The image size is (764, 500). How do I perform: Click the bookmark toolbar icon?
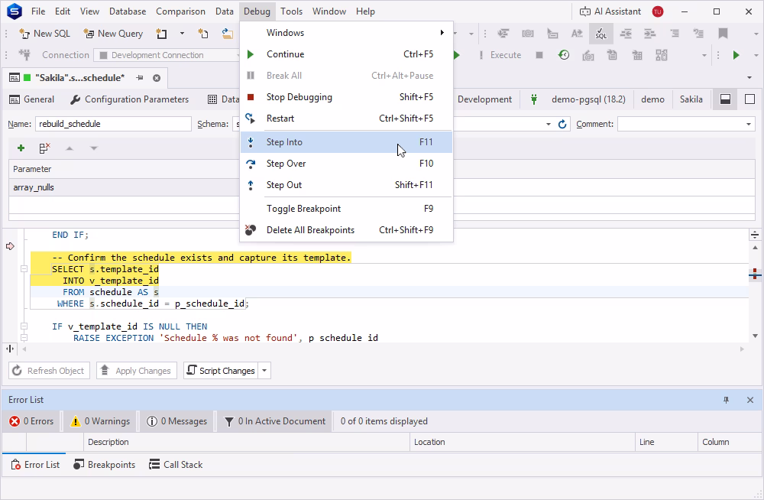(x=723, y=34)
